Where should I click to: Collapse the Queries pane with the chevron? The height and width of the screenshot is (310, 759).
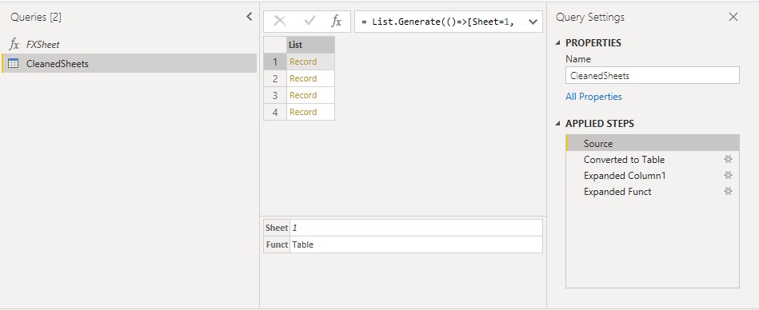pos(250,17)
